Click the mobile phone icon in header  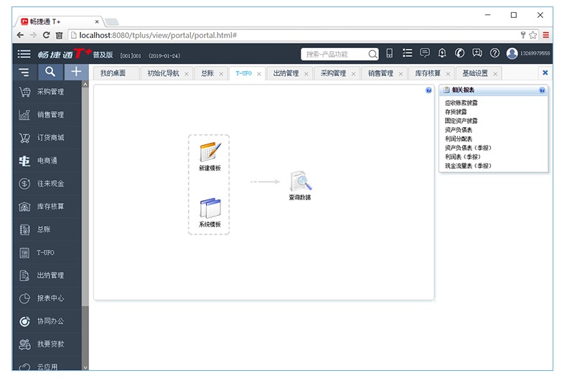390,53
